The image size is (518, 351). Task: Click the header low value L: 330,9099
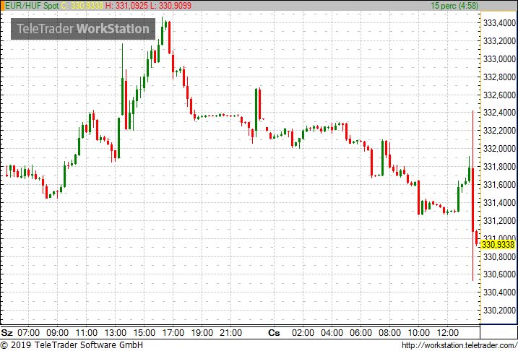170,6
